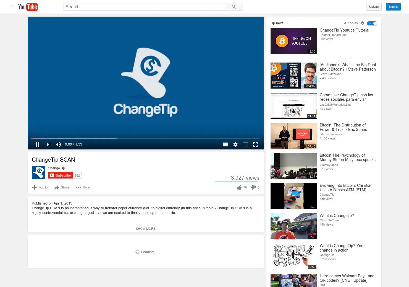Switch to theater mode
The height and width of the screenshot is (287, 409).
pos(245,144)
